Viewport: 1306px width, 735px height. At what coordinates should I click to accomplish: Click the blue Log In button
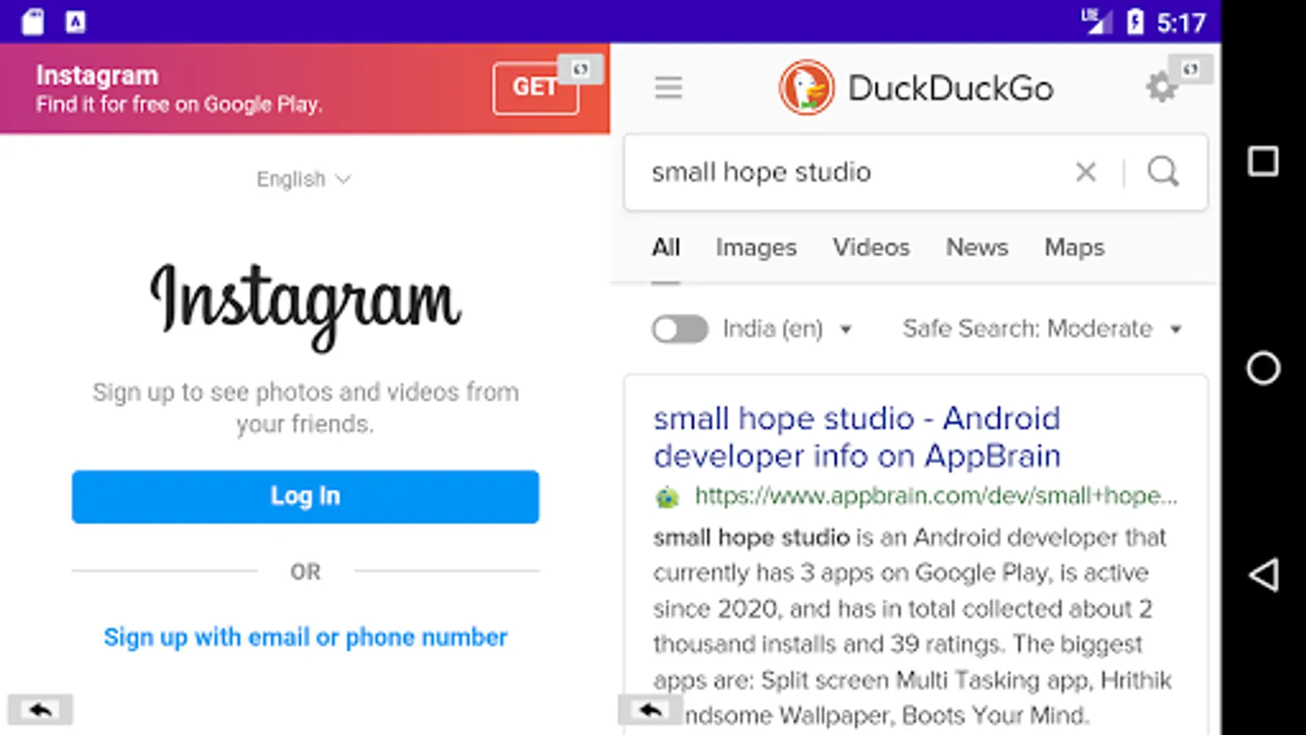pyautogui.click(x=305, y=497)
